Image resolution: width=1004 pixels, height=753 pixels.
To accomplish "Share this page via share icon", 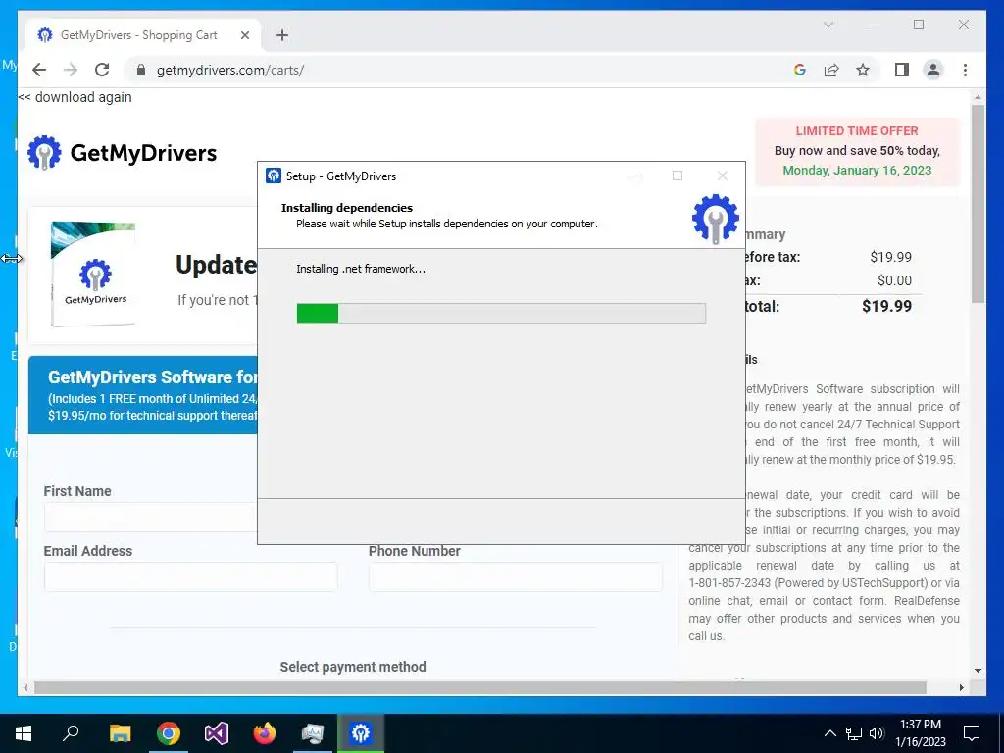I will (831, 70).
